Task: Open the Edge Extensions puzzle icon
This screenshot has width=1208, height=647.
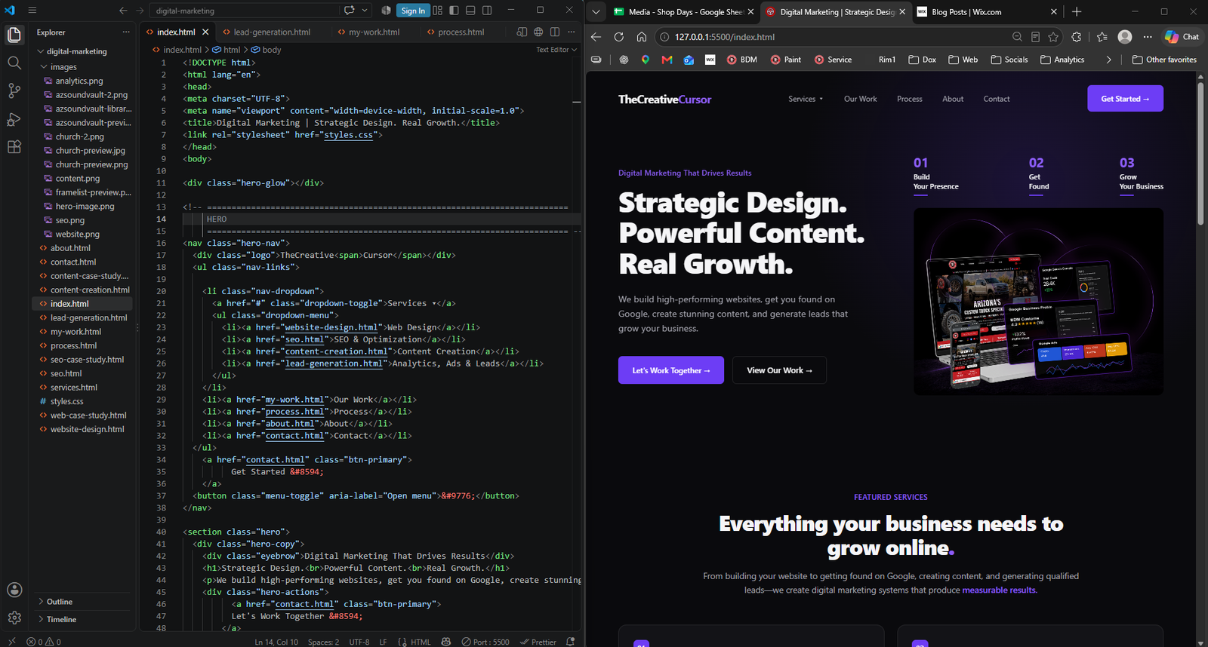Action: 1077,36
